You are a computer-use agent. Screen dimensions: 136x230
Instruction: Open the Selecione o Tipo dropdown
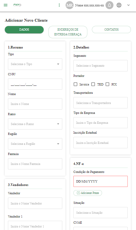point(35,64)
